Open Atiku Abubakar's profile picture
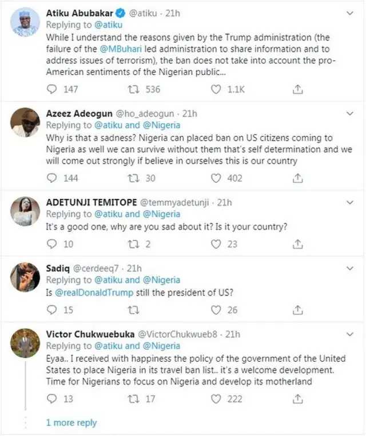Screen dimensions: 366x436 click(x=25, y=23)
